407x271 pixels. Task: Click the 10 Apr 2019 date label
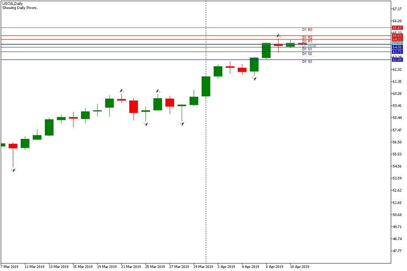300,267
